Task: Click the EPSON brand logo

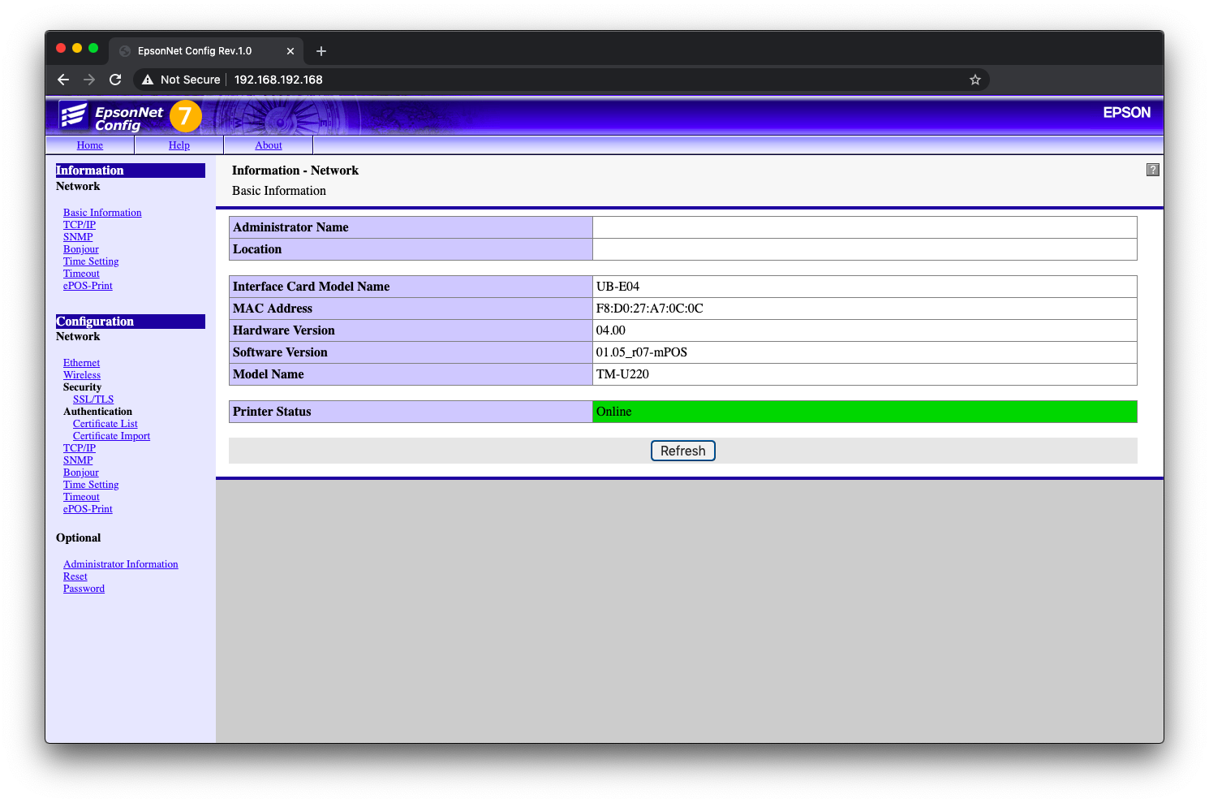Action: click(1126, 113)
